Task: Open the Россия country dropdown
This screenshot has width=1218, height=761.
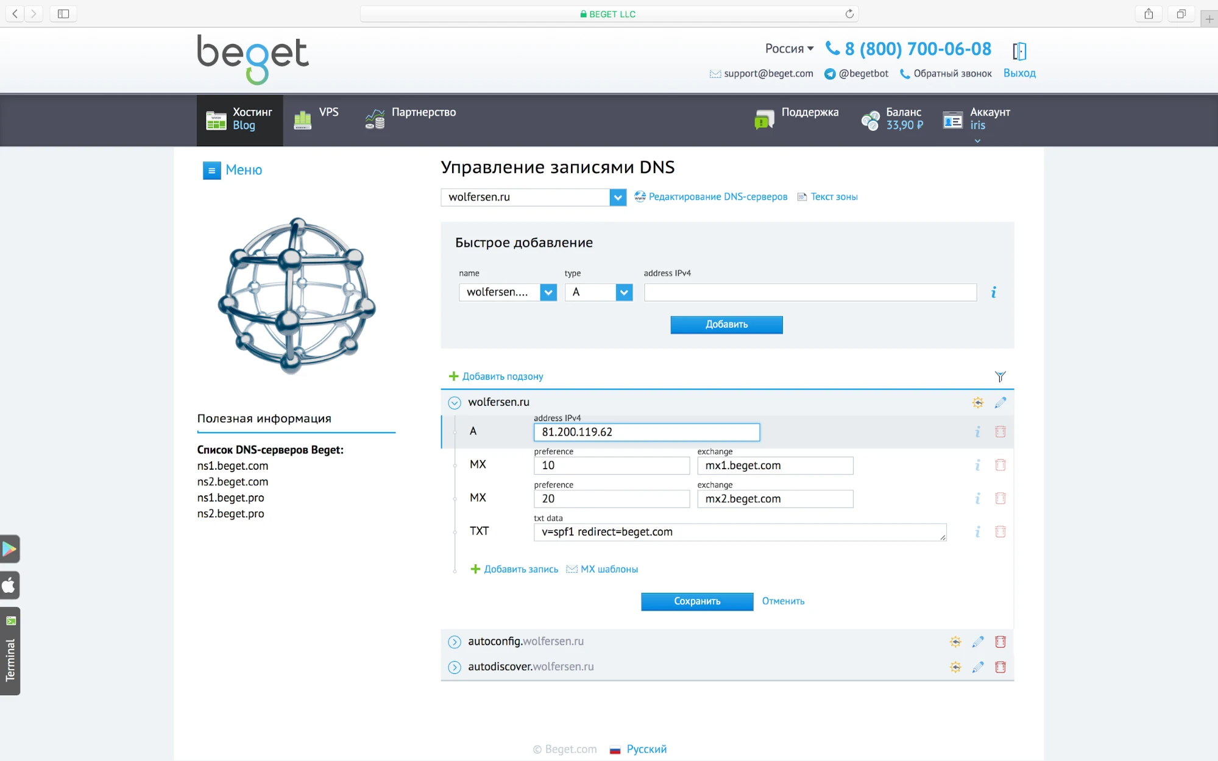Action: point(789,49)
